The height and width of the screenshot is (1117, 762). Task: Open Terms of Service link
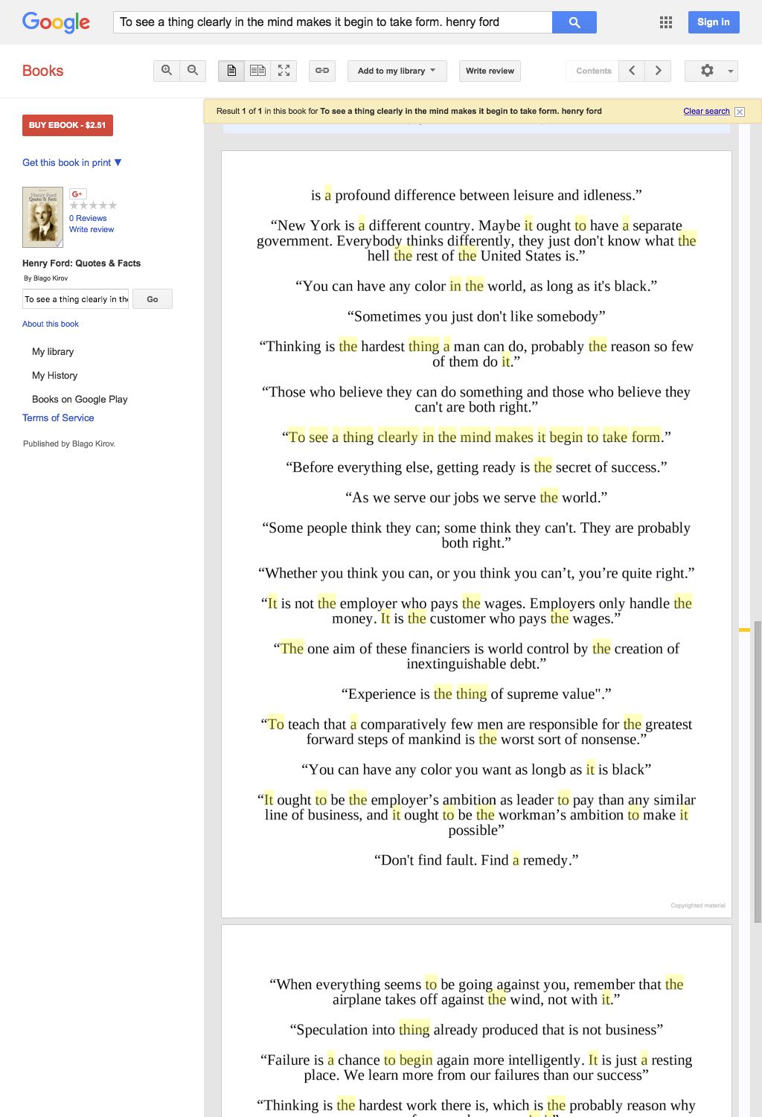[x=58, y=417]
